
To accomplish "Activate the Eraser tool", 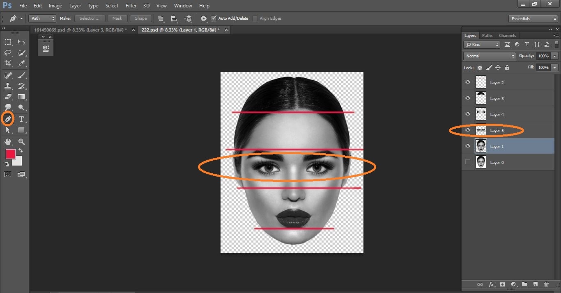I will (8, 97).
